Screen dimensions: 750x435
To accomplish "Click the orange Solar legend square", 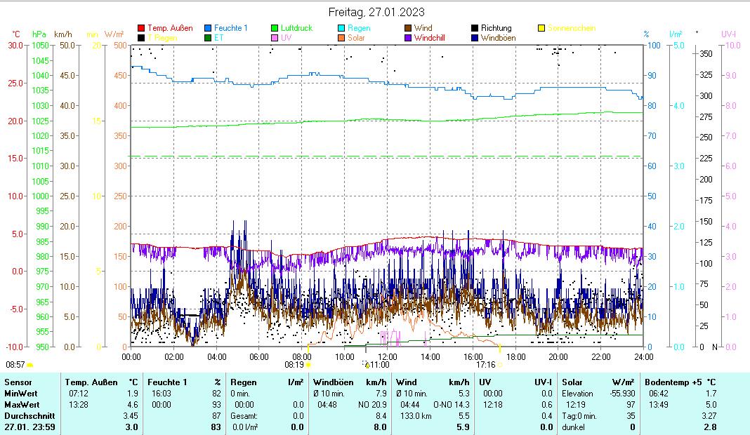I will point(341,38).
